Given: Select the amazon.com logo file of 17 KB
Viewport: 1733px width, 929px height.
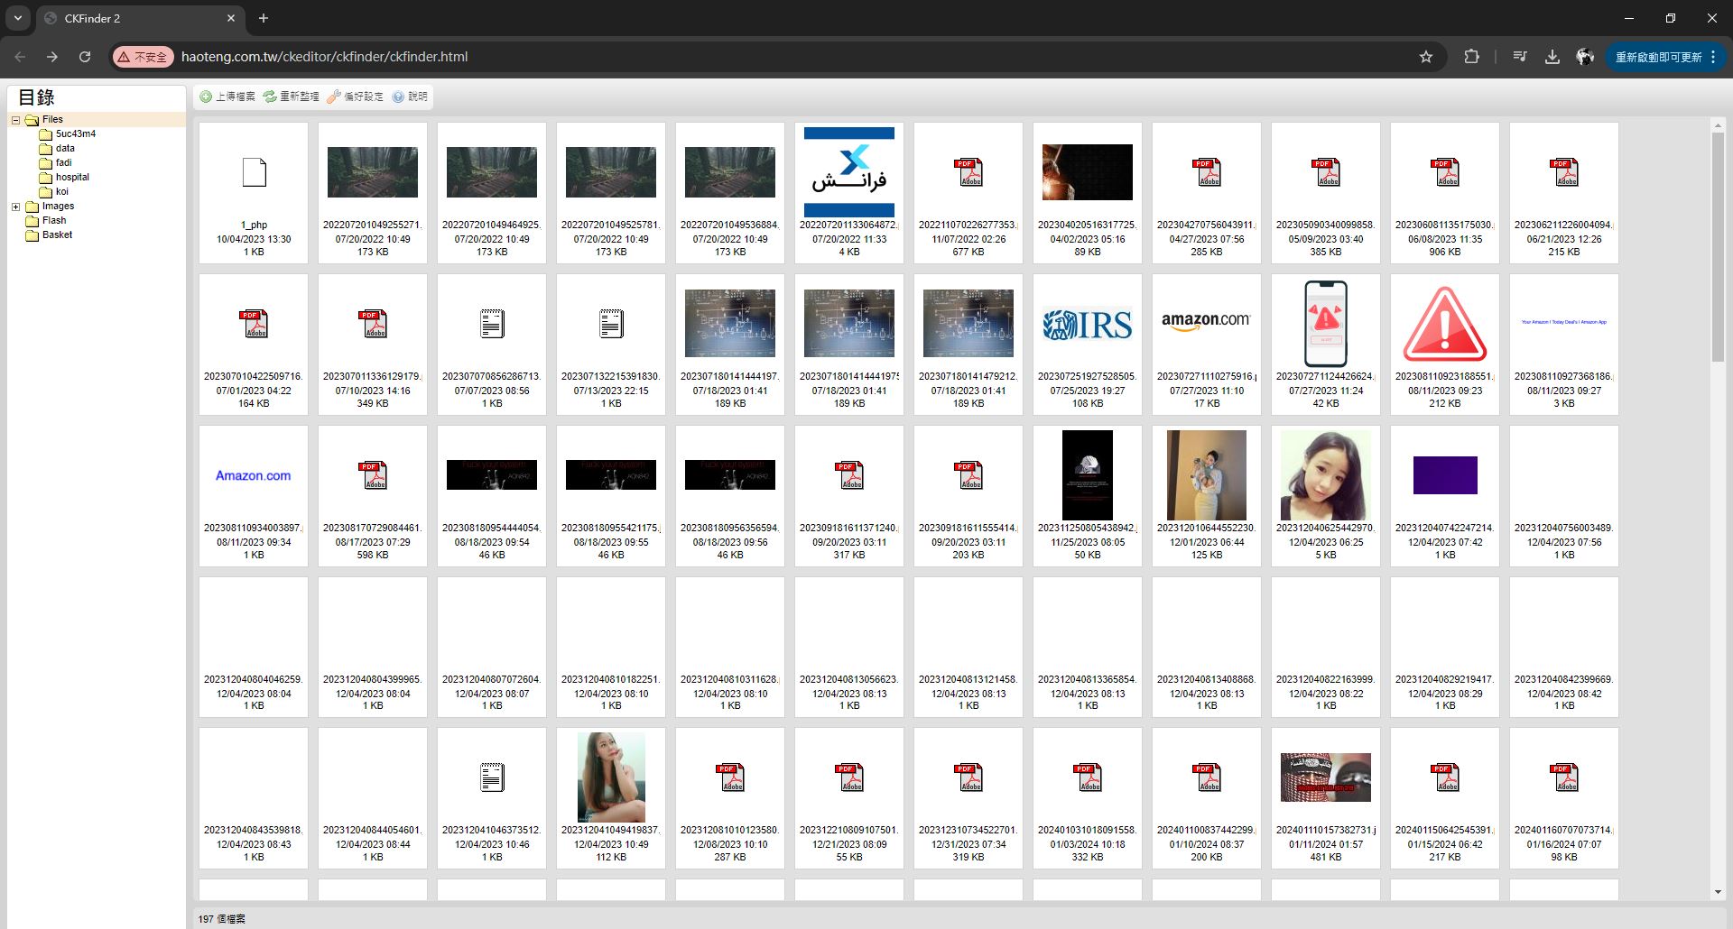Looking at the screenshot, I should 1207,322.
